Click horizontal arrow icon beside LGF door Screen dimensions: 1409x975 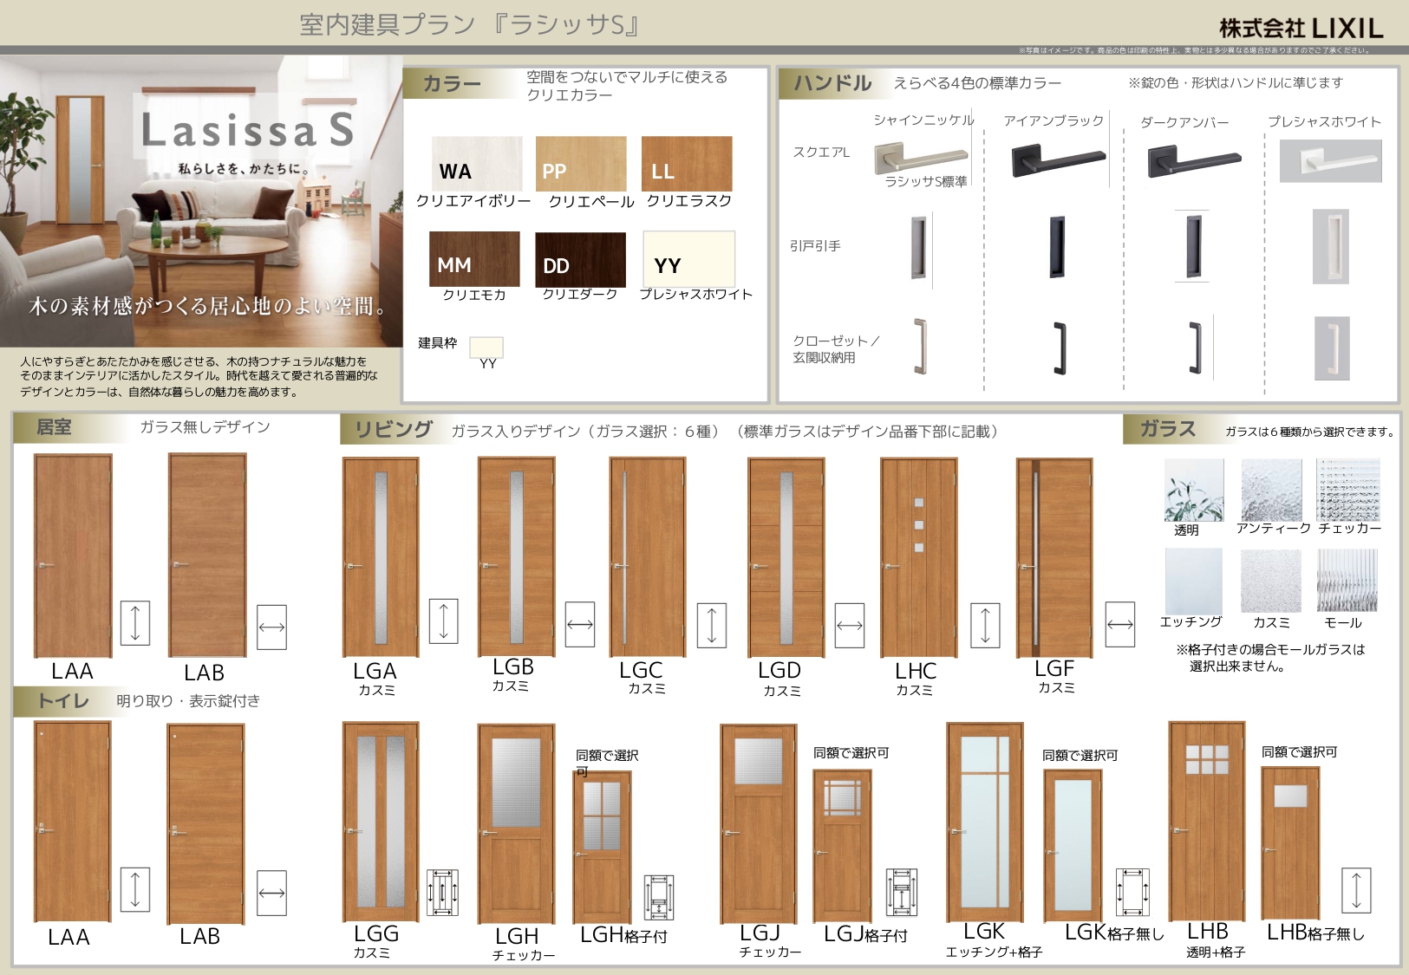(1120, 624)
